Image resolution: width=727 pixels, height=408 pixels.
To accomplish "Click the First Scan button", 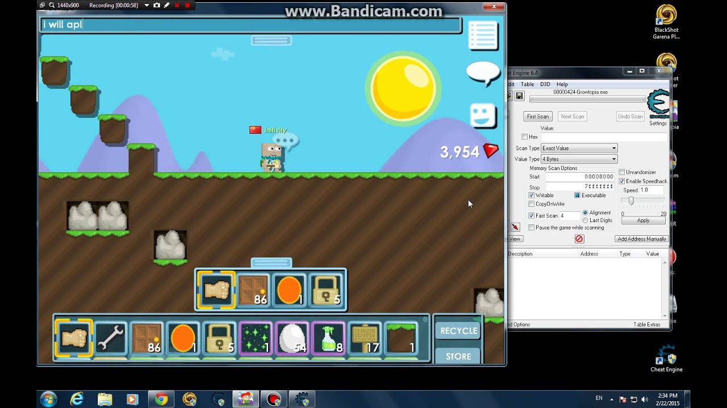I will [x=537, y=116].
